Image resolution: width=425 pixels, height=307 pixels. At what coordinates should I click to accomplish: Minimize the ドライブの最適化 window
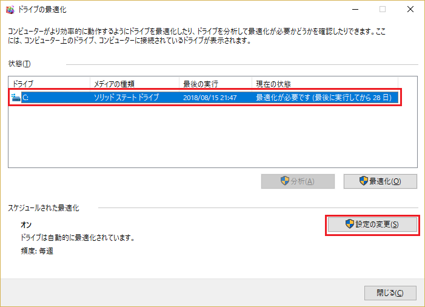(354, 9)
